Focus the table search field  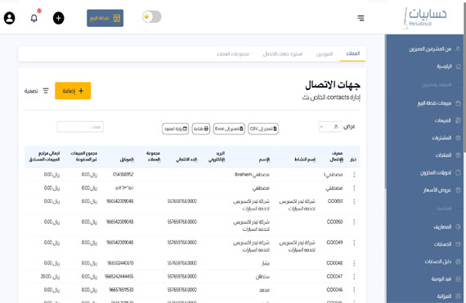pos(80,127)
